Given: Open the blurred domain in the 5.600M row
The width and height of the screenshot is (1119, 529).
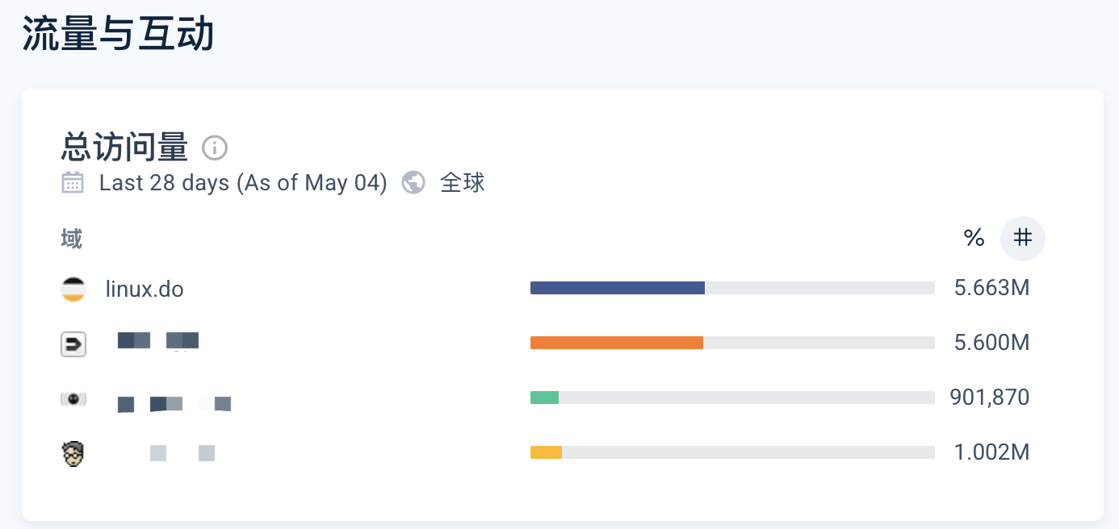Looking at the screenshot, I should [158, 340].
